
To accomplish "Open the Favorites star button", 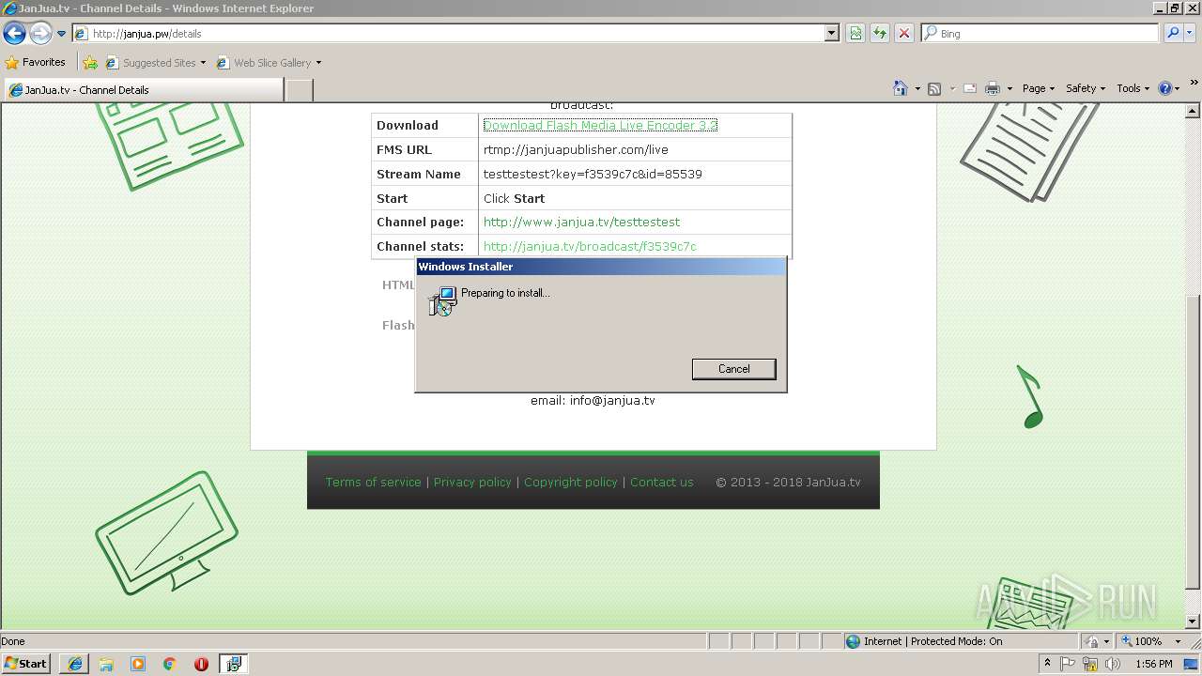I will [x=36, y=63].
